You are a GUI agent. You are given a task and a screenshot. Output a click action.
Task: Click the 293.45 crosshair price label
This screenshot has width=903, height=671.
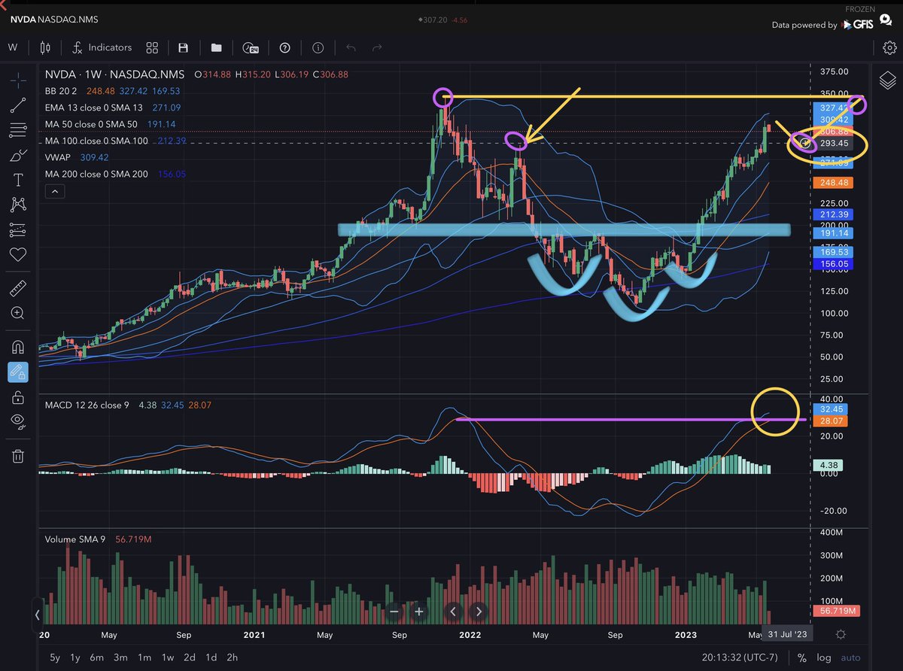pos(835,143)
